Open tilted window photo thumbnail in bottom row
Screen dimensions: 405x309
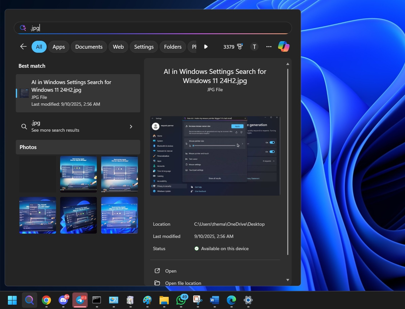point(79,215)
